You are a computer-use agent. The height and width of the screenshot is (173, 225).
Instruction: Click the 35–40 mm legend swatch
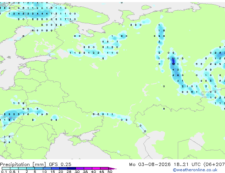tap(88, 168)
